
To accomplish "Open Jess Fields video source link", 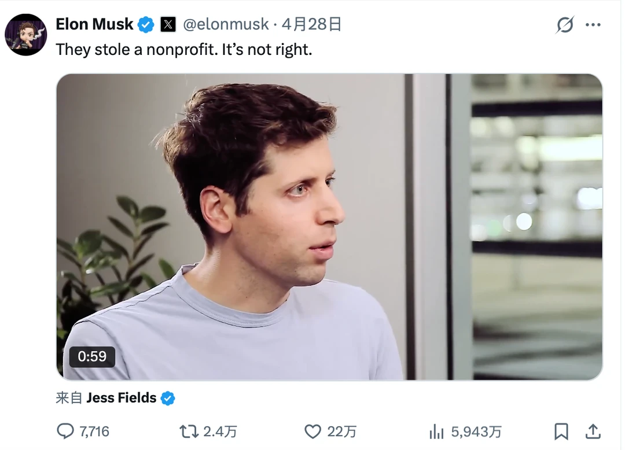I will click(121, 398).
